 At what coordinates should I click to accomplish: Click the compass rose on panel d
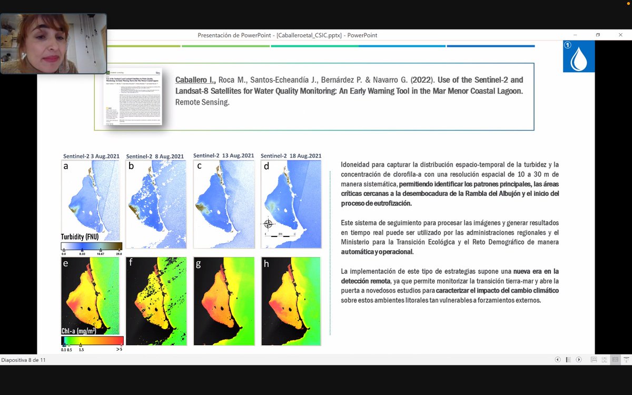click(x=269, y=224)
